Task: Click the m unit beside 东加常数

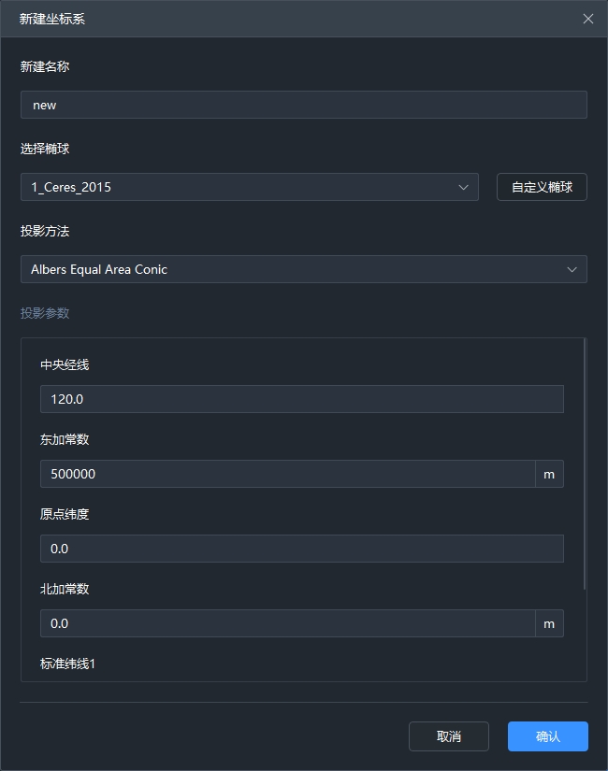Action: click(549, 474)
